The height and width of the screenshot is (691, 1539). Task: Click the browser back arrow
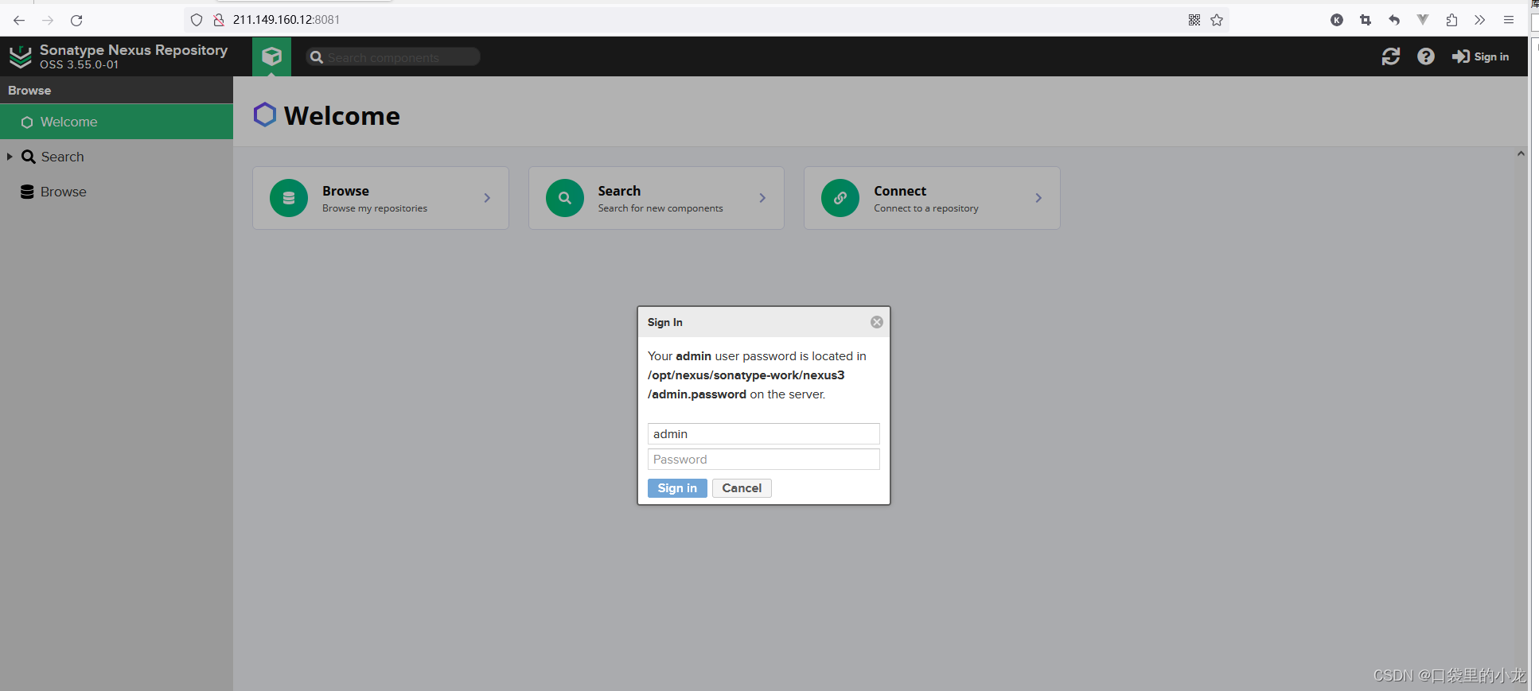pos(19,20)
